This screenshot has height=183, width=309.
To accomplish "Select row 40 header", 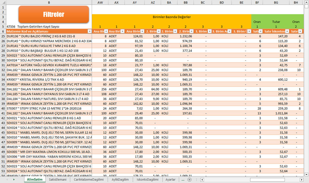I will [x=3, y=109].
